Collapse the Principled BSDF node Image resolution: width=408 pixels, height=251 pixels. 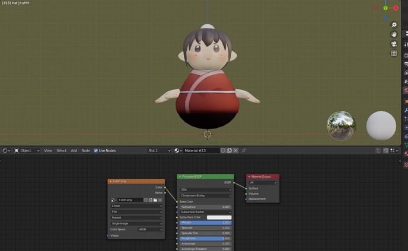point(179,176)
